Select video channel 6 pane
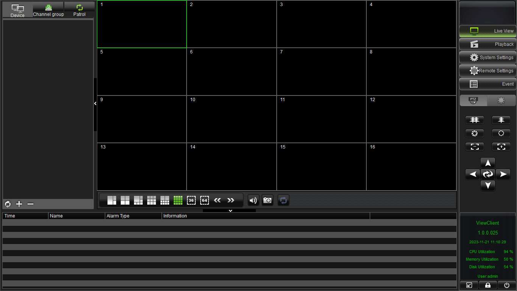 pos(232,72)
